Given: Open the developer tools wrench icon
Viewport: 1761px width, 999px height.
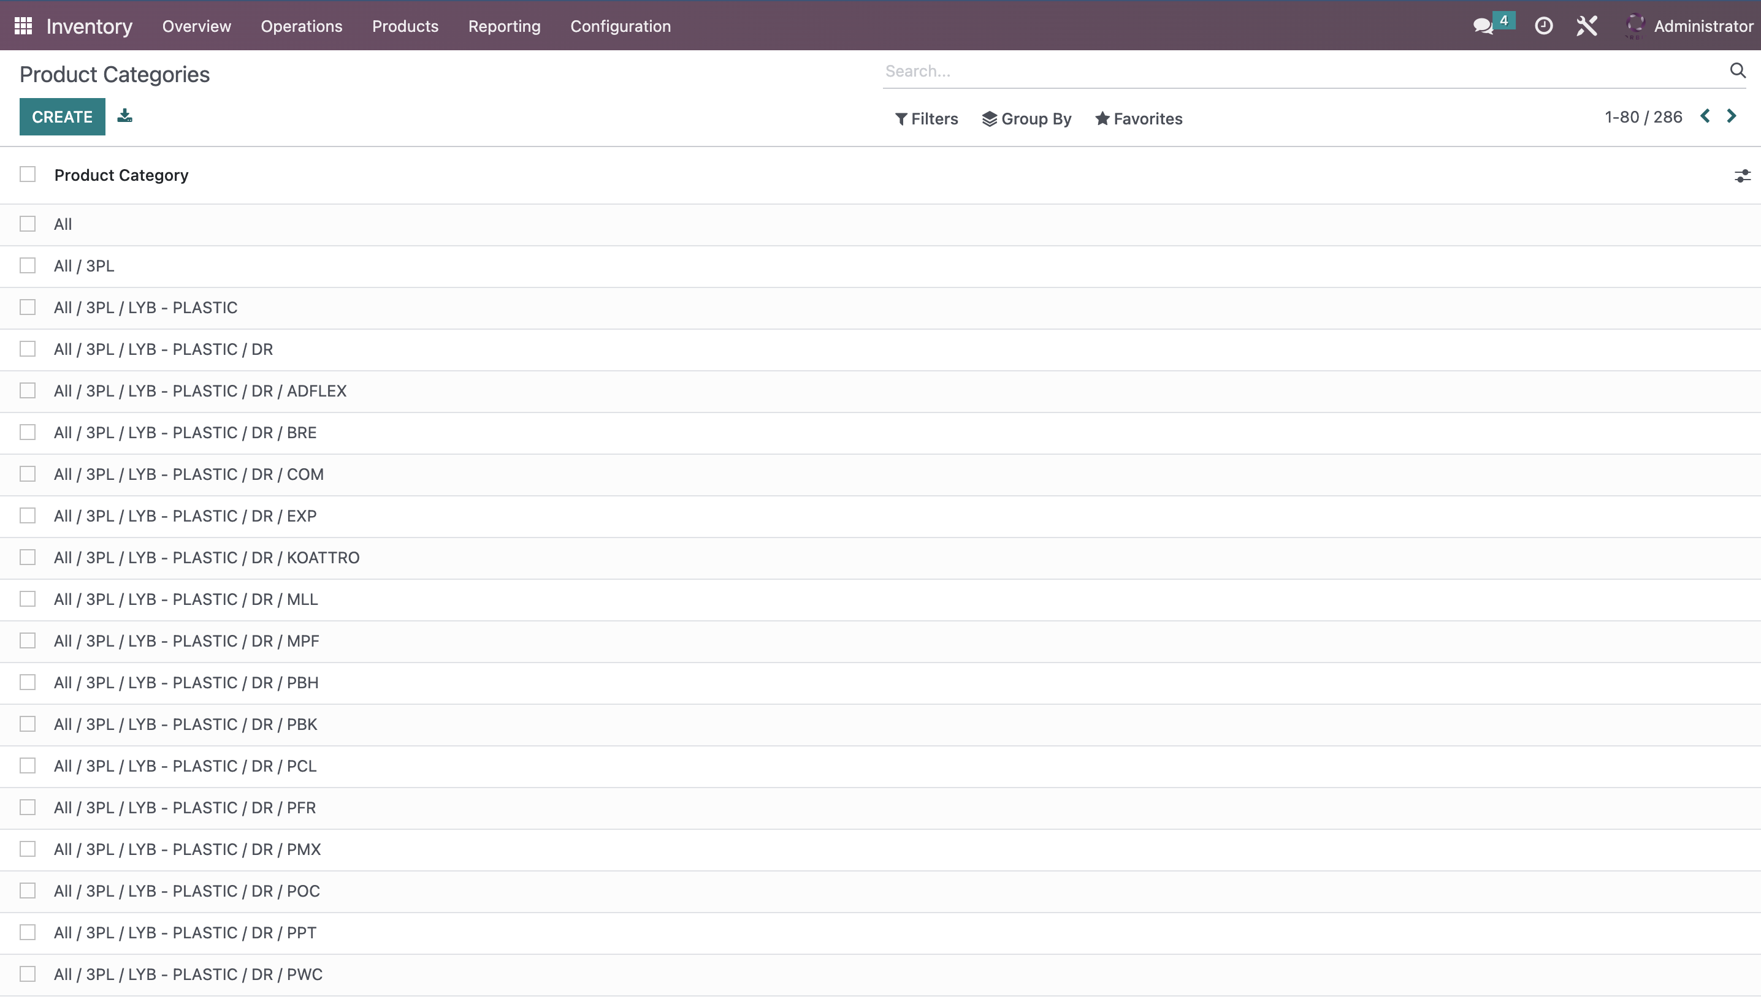Looking at the screenshot, I should [x=1587, y=26].
